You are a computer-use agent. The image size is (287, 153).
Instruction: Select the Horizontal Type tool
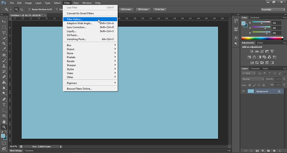(x=4, y=105)
